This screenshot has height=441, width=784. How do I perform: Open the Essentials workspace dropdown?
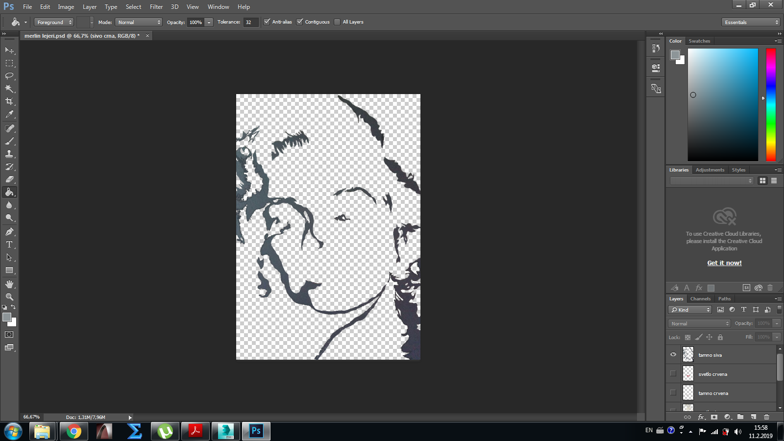click(751, 22)
